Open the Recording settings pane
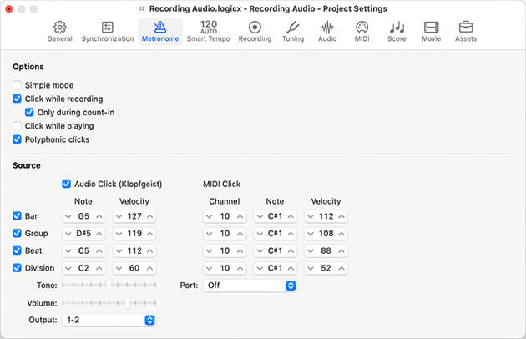Screen dimensions: 526x339 [255, 32]
